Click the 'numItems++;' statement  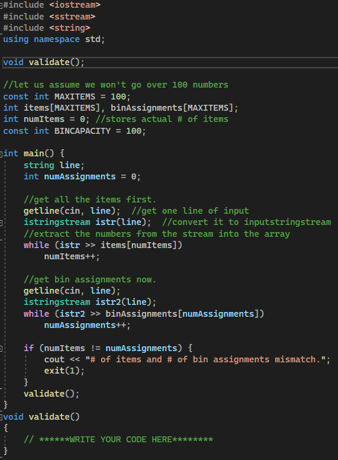pyautogui.click(x=72, y=256)
